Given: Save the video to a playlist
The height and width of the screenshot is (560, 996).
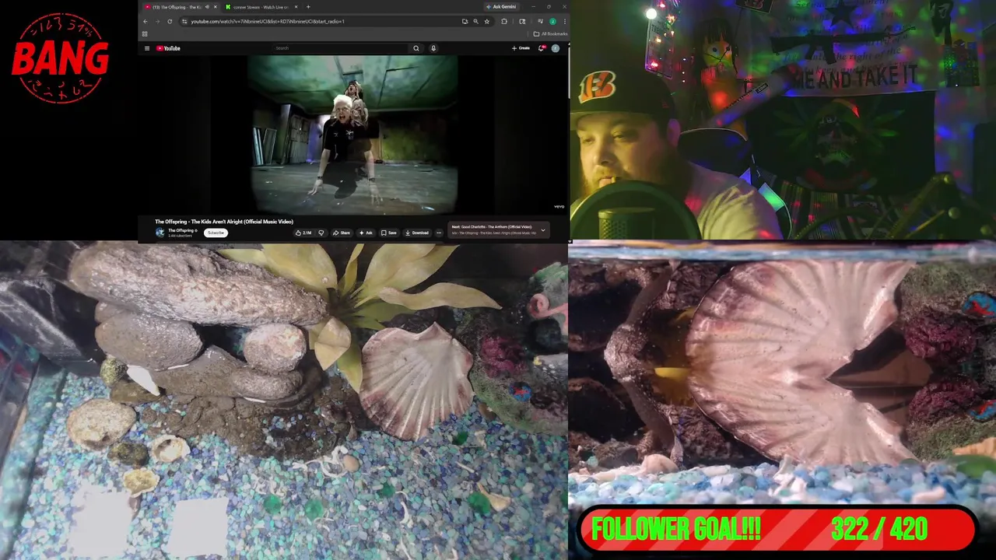Looking at the screenshot, I should click(389, 233).
